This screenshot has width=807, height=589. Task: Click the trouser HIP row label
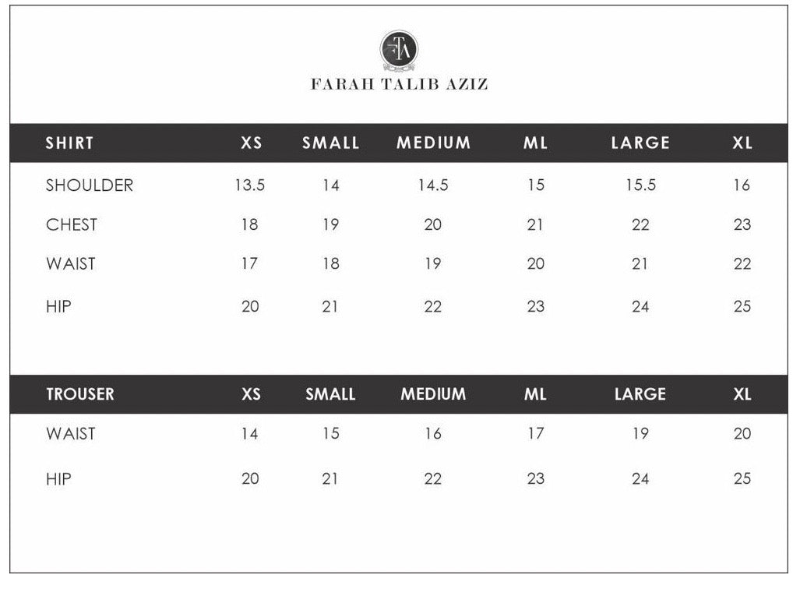58,478
